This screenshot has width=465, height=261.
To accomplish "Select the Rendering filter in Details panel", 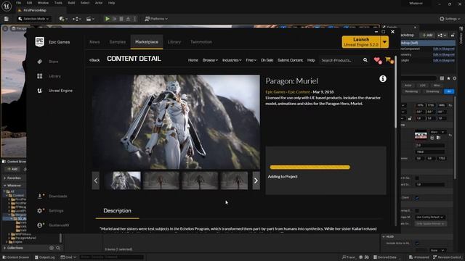I will 411,91.
